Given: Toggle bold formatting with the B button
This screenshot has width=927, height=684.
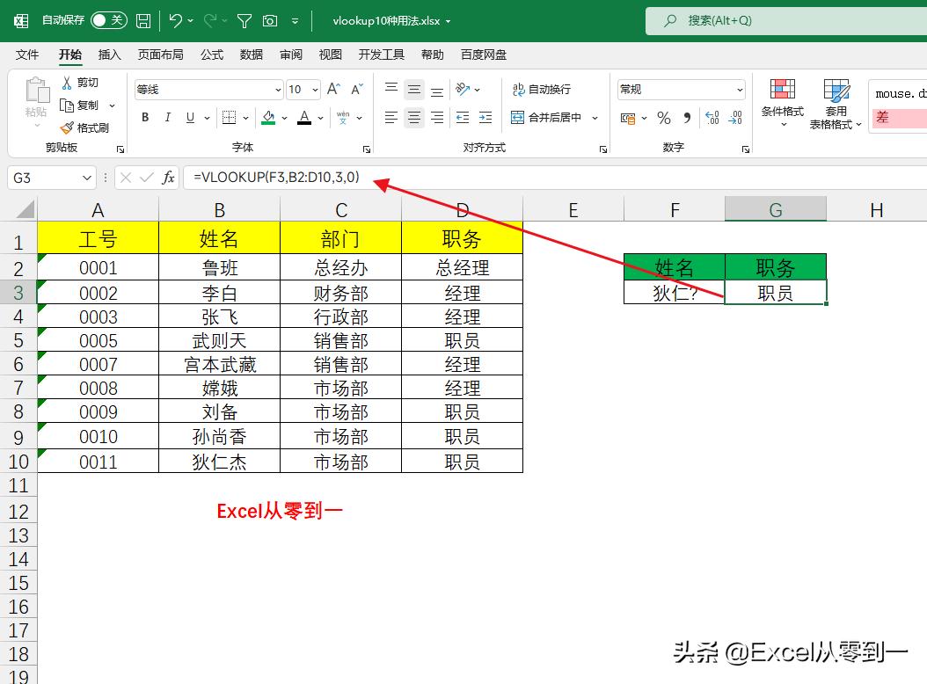Looking at the screenshot, I should (144, 117).
